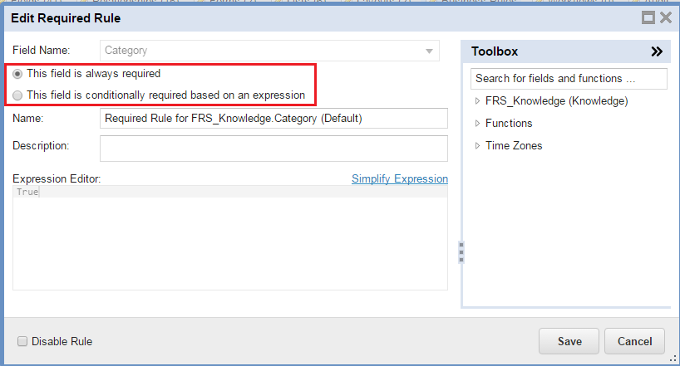This screenshot has width=680, height=366.
Task: Click the Toolbox panel header
Action: pos(557,51)
